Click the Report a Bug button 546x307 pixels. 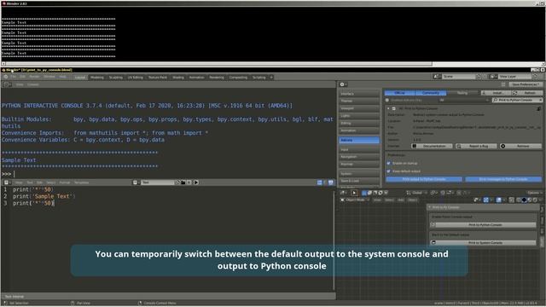(x=477, y=146)
